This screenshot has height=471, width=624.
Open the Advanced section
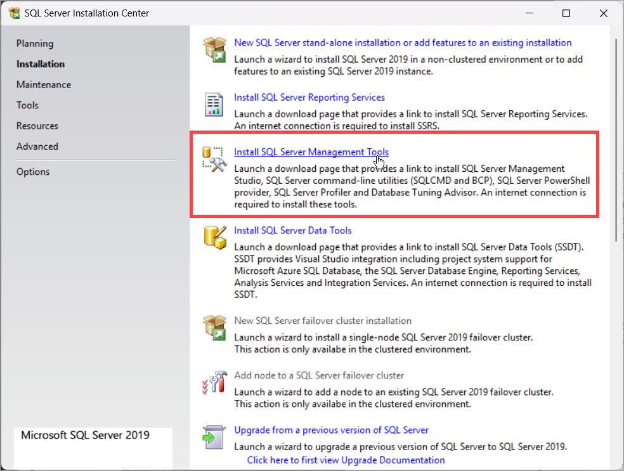[37, 147]
